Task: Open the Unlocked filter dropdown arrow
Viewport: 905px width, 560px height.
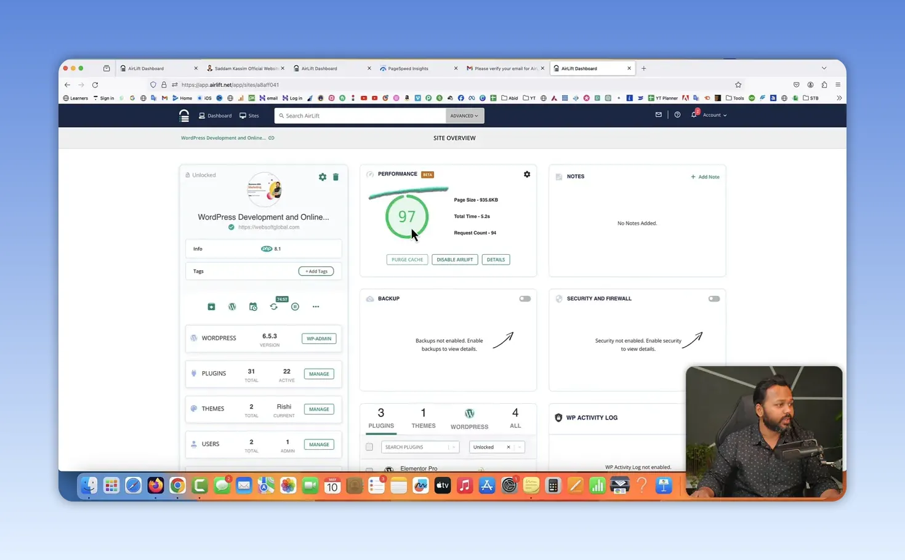Action: point(520,447)
